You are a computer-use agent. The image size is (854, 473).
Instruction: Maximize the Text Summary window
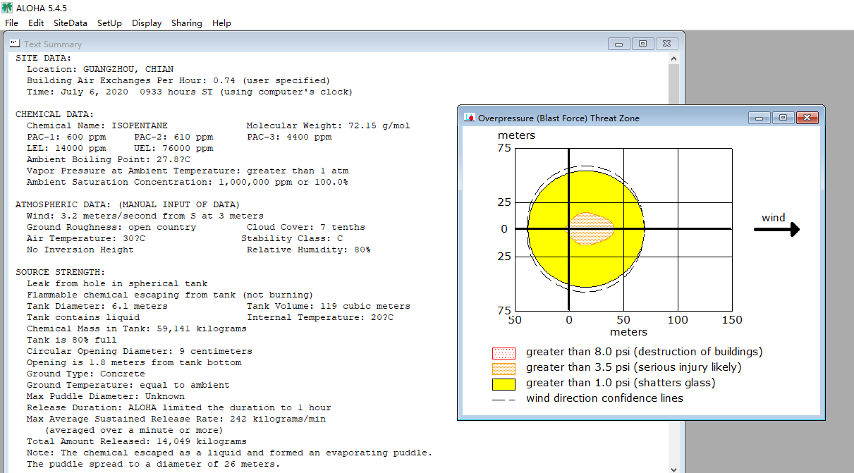pyautogui.click(x=642, y=44)
